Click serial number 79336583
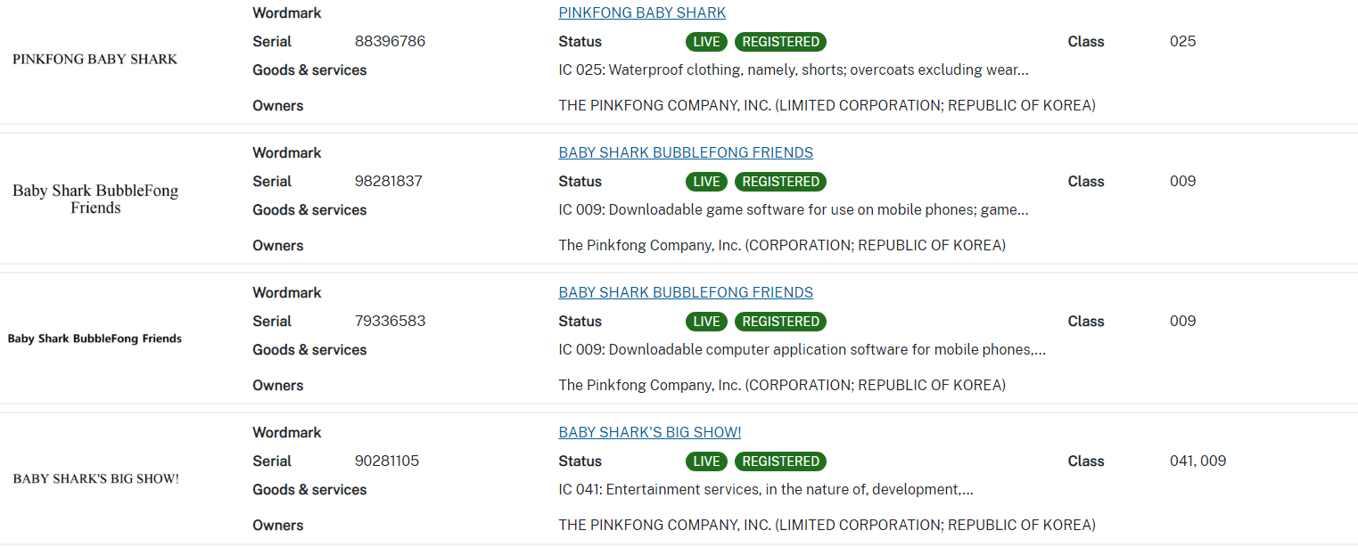Screen dimensions: 1358x547 (390, 322)
